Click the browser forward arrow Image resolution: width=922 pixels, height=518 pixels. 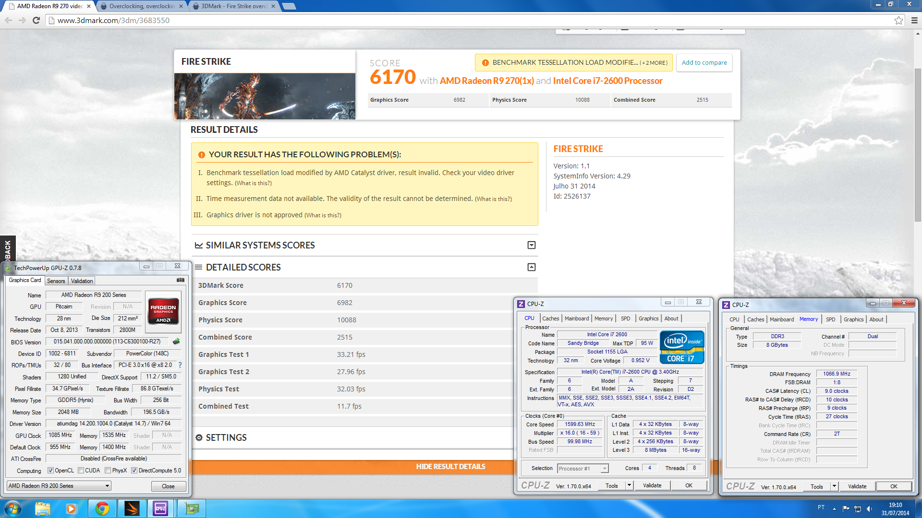point(22,20)
